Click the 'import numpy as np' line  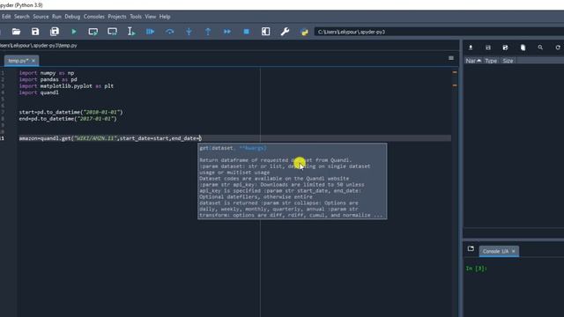(x=47, y=73)
